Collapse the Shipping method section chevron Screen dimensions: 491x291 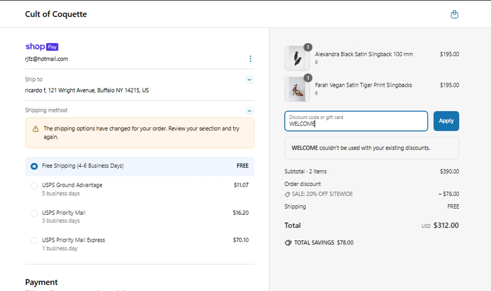(249, 111)
